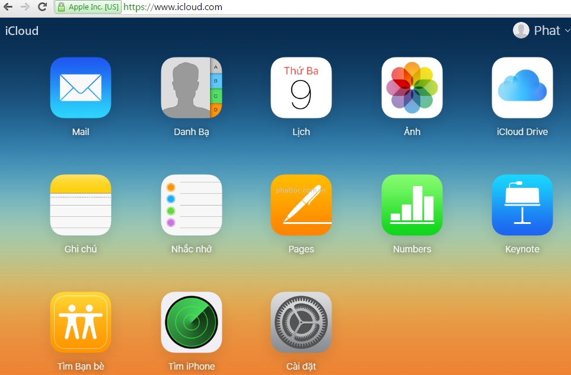
Task: Click the "Lịch" label text
Action: pos(301,132)
